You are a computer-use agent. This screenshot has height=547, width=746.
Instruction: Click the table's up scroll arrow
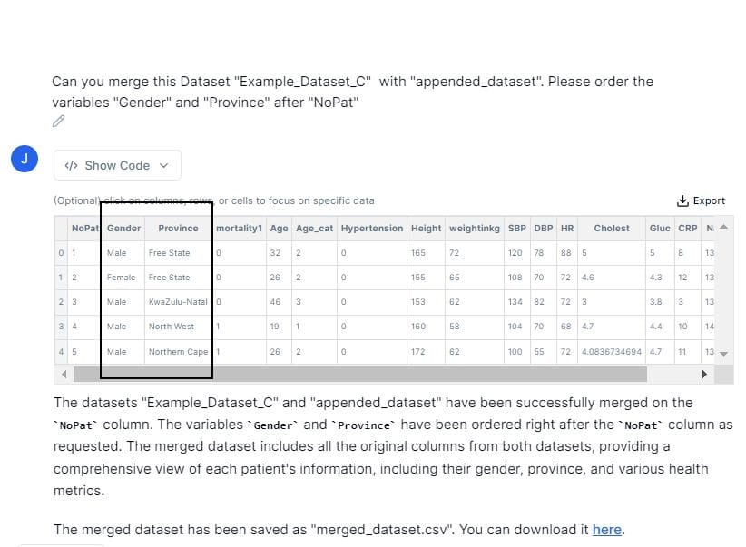coord(723,227)
